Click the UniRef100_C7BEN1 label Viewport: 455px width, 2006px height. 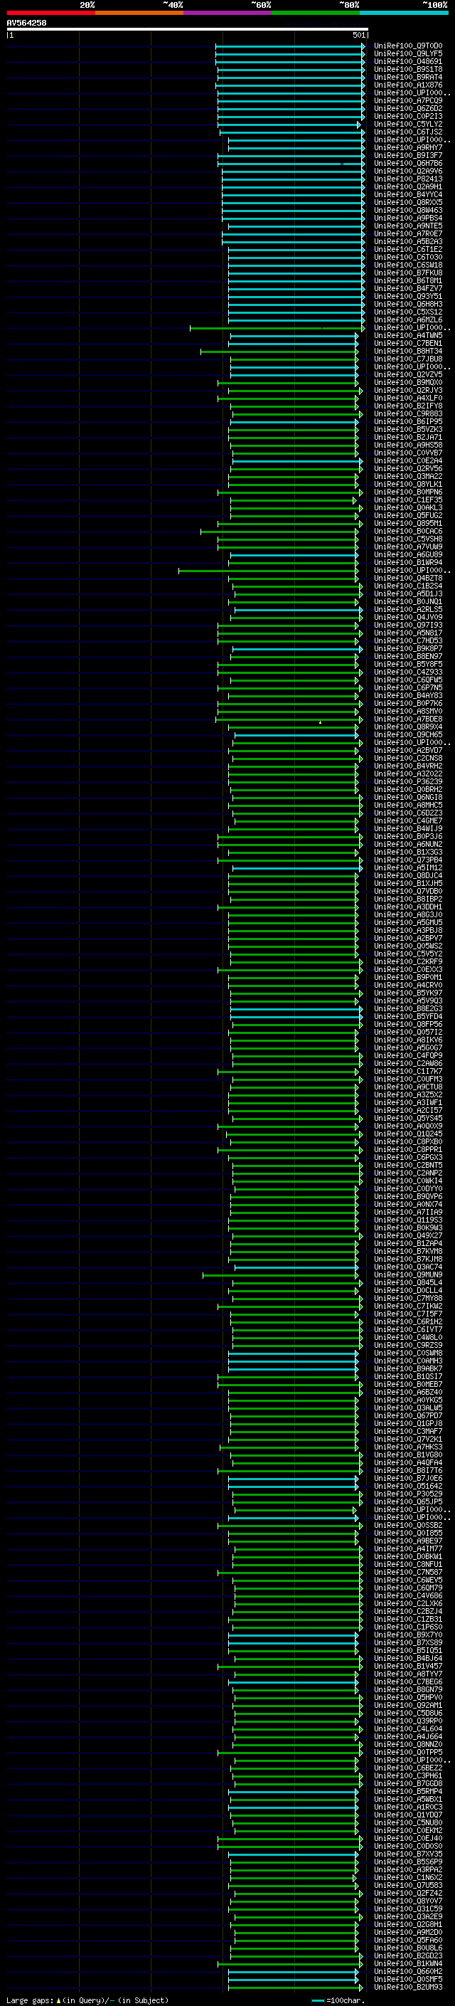click(407, 343)
